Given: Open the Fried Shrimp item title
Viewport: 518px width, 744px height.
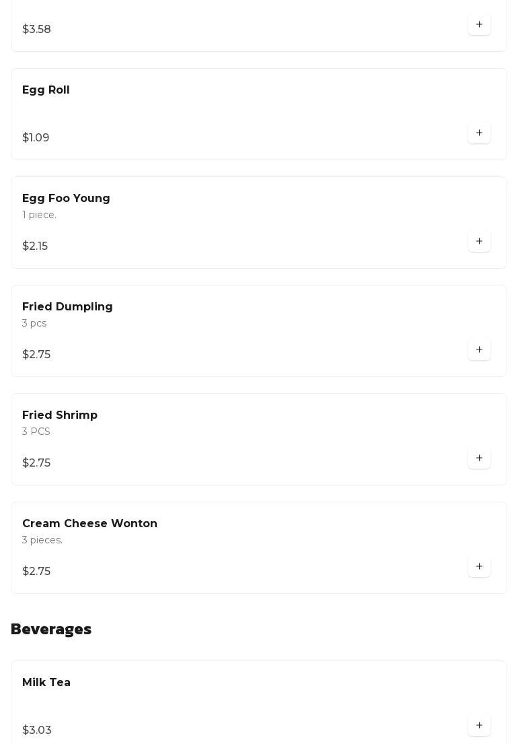Looking at the screenshot, I should click(60, 415).
